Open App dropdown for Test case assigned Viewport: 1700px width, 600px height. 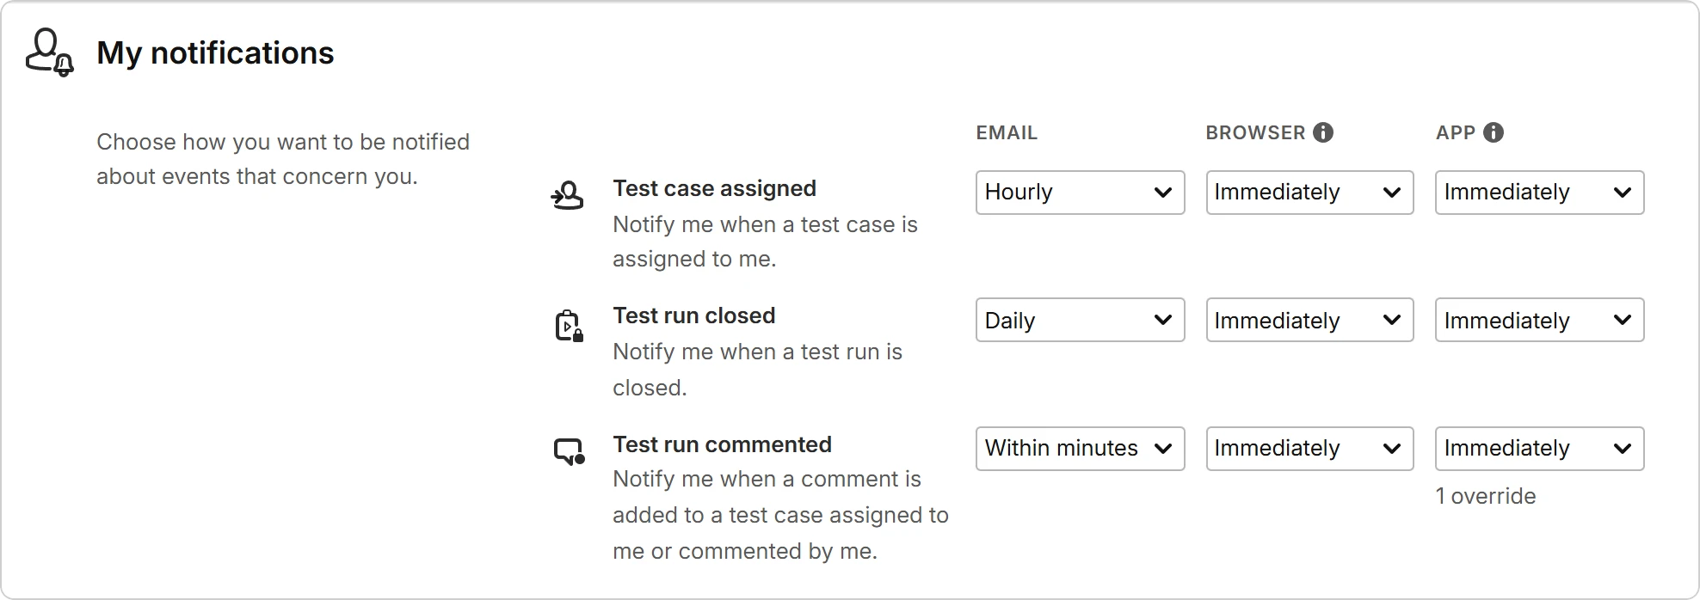(x=1539, y=193)
